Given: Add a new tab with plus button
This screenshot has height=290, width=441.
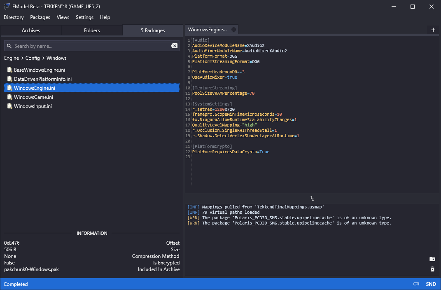Looking at the screenshot, I should tap(433, 30).
